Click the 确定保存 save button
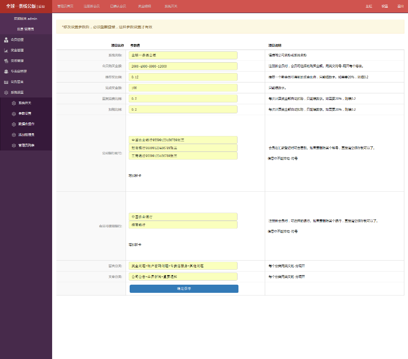Viewport: 408px width, 359px height. click(x=184, y=289)
